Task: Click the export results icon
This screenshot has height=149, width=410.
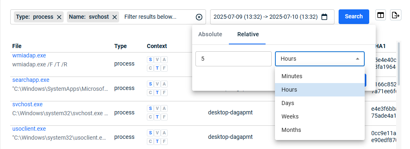Action: pos(396,15)
